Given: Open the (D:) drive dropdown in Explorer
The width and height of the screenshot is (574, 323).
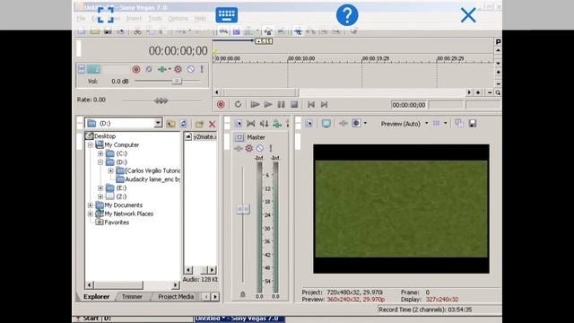Looking at the screenshot, I should click(x=158, y=123).
